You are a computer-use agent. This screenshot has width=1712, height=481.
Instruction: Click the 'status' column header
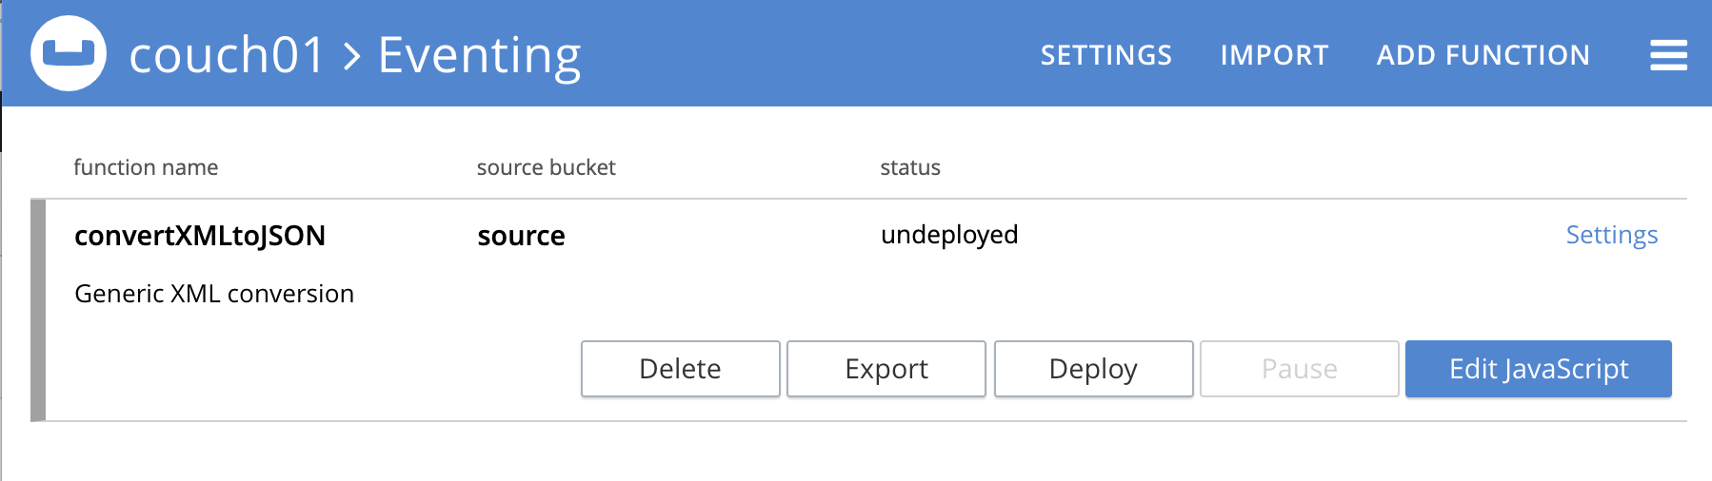click(909, 167)
